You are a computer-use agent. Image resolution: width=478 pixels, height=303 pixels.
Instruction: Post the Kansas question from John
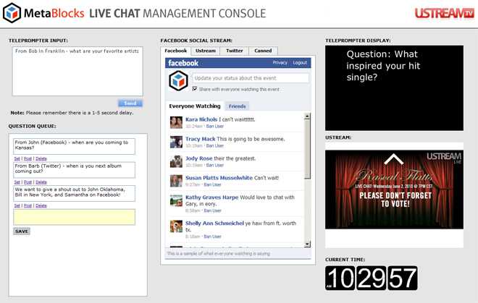(x=28, y=158)
